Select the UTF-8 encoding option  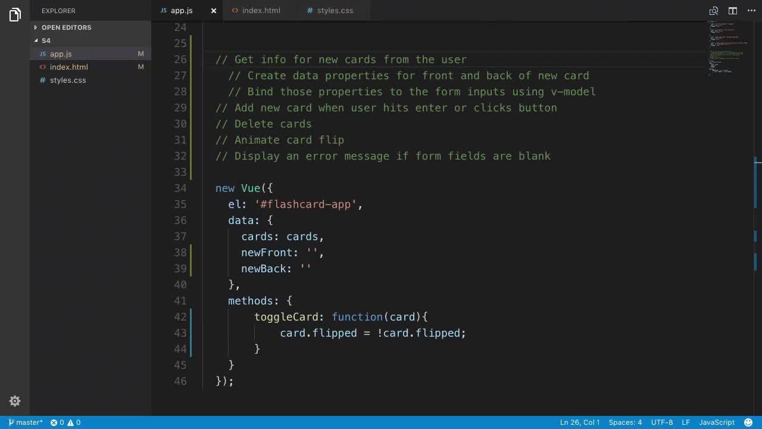click(662, 422)
